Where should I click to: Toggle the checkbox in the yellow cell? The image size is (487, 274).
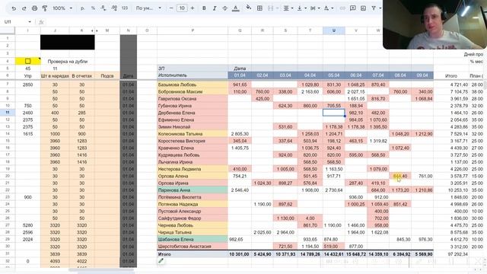(x=27, y=61)
